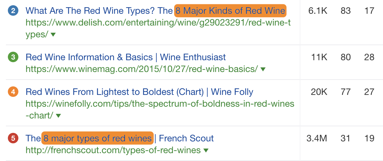Visit the delish.com red-wine-types URL
The height and width of the screenshot is (161, 383).
pos(158,23)
